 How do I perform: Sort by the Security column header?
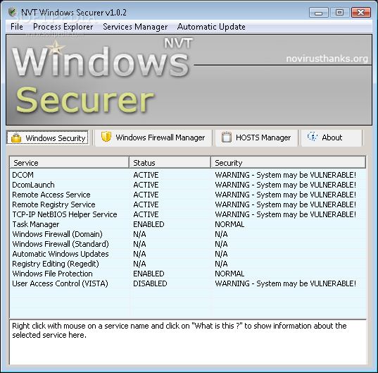pyautogui.click(x=289, y=162)
